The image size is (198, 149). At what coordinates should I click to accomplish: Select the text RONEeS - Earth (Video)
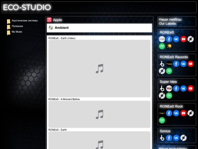tap(62, 38)
